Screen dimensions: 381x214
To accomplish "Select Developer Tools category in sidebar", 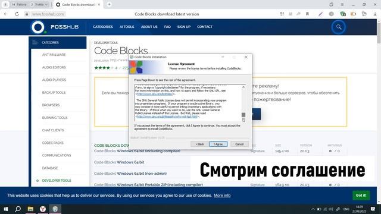I will [x=57, y=181].
